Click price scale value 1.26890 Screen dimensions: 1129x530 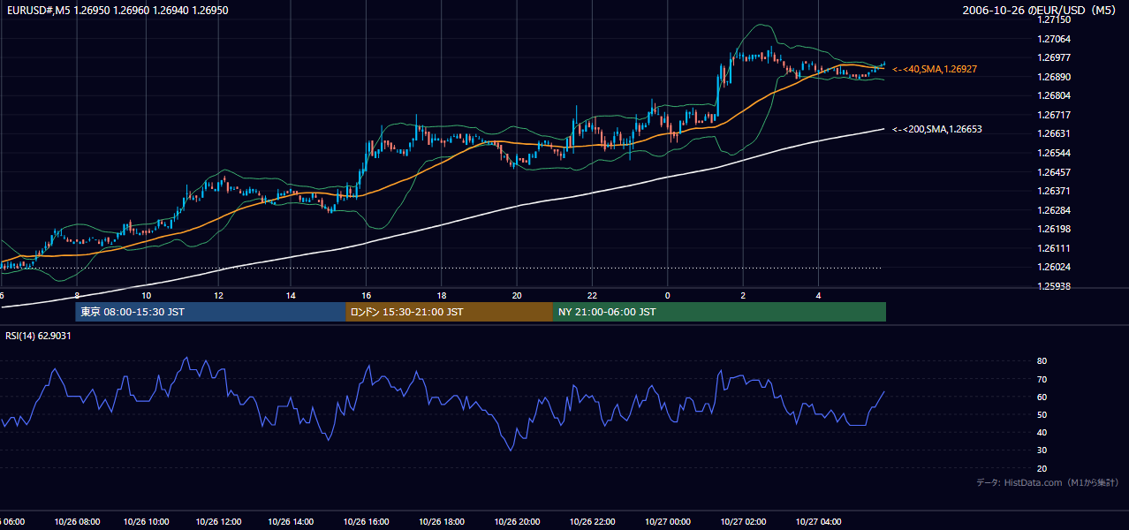point(1055,77)
